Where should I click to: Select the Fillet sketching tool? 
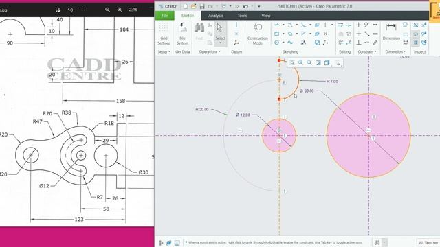pyautogui.click(x=304, y=25)
